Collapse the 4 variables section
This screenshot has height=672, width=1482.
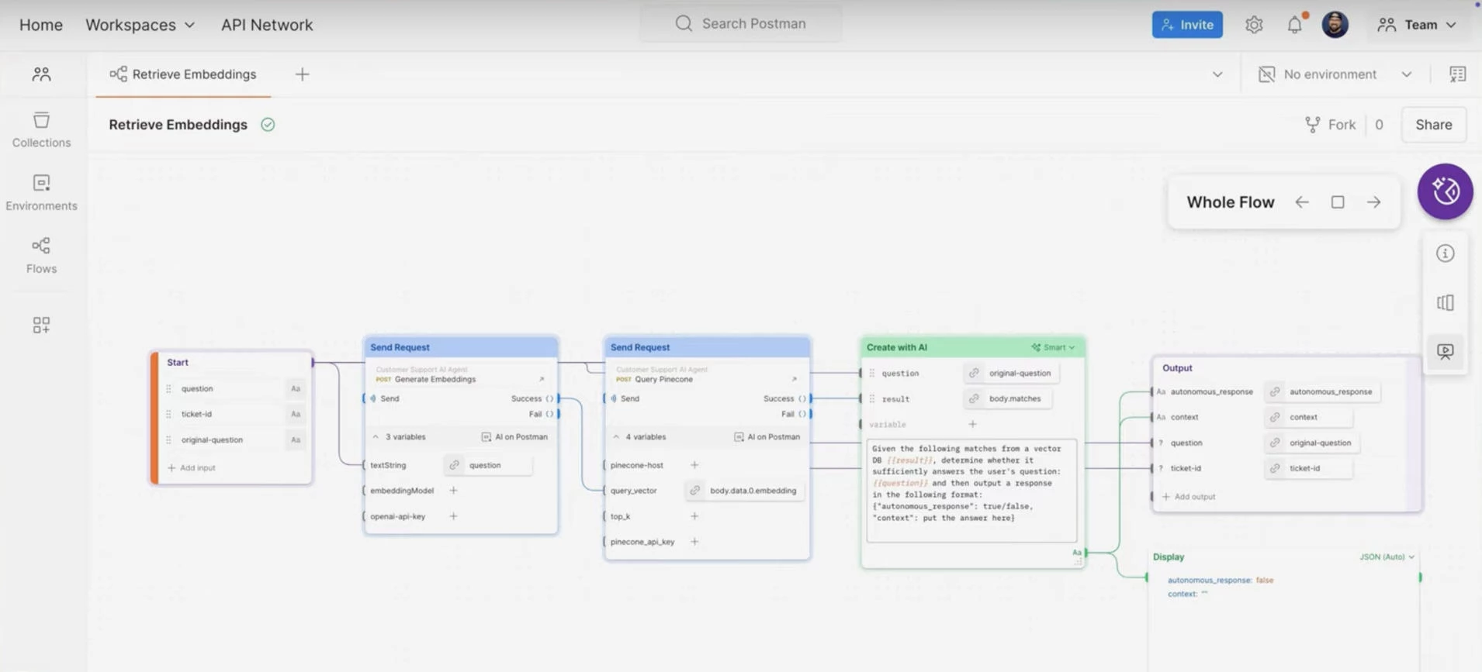pos(616,437)
